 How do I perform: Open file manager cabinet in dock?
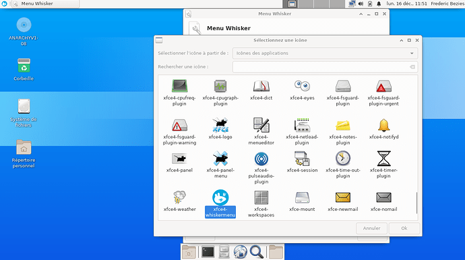click(224, 252)
